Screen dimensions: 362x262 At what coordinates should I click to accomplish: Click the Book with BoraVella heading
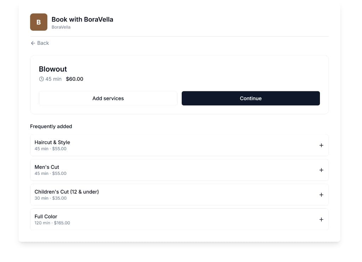pyautogui.click(x=82, y=19)
